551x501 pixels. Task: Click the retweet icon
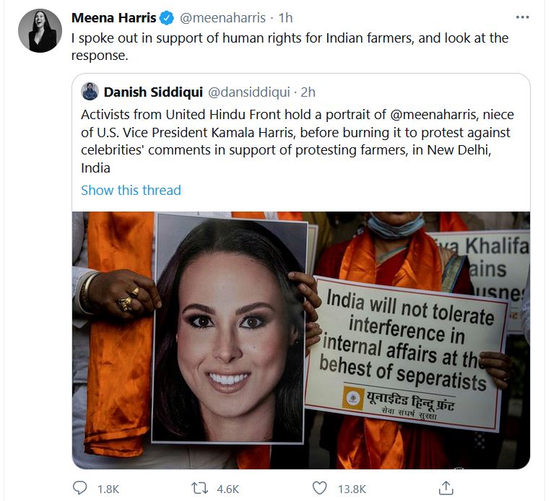pos(199,488)
